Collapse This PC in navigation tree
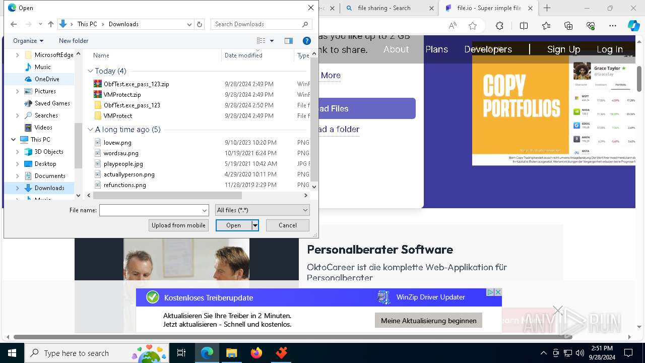The width and height of the screenshot is (645, 363). pos(13,140)
